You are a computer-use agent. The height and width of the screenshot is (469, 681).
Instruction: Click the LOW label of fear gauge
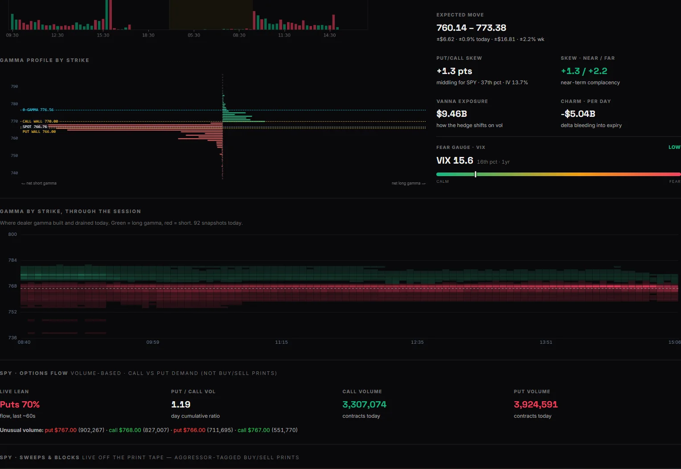tap(674, 147)
